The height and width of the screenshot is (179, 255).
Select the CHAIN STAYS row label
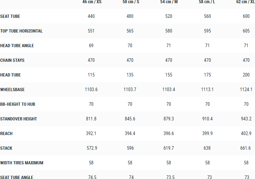point(13,60)
